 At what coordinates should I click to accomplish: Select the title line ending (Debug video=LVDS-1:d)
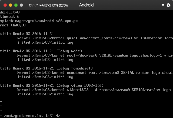pyautogui.click(x=52, y=86)
